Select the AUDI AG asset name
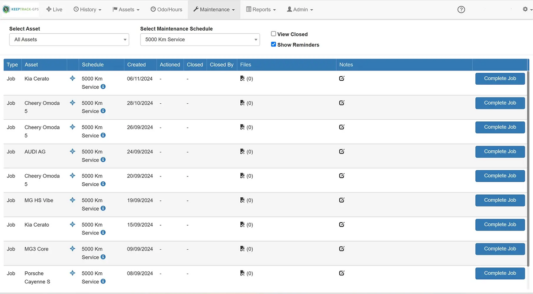Image resolution: width=533 pixels, height=294 pixels. pyautogui.click(x=35, y=152)
